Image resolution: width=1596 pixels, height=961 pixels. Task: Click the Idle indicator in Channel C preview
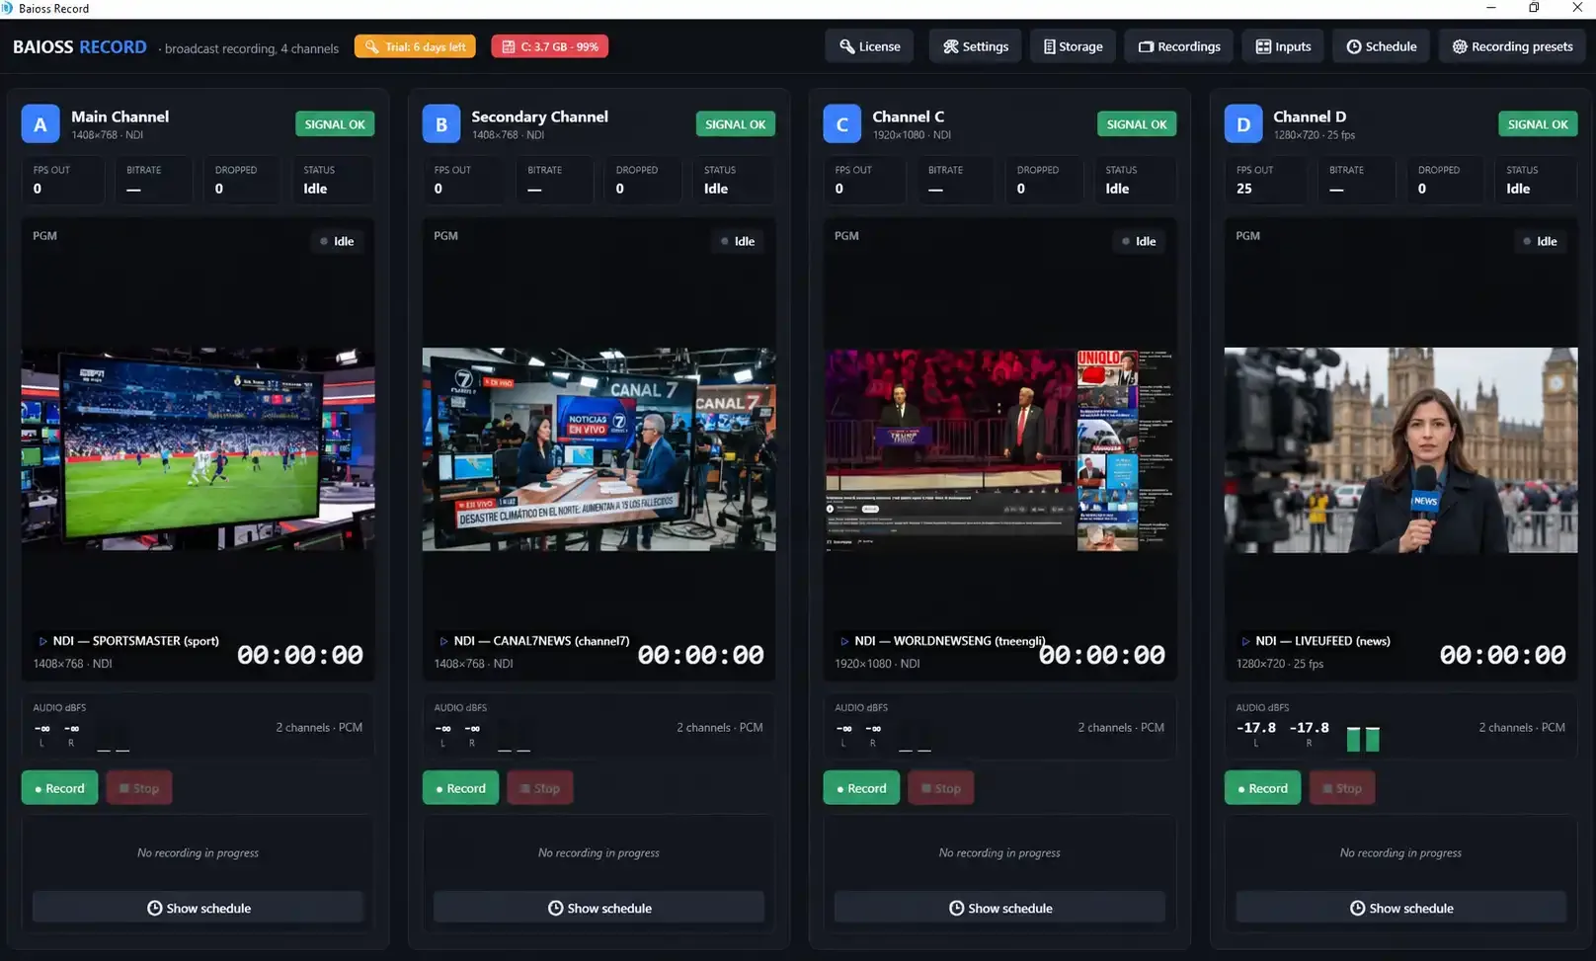coord(1139,241)
